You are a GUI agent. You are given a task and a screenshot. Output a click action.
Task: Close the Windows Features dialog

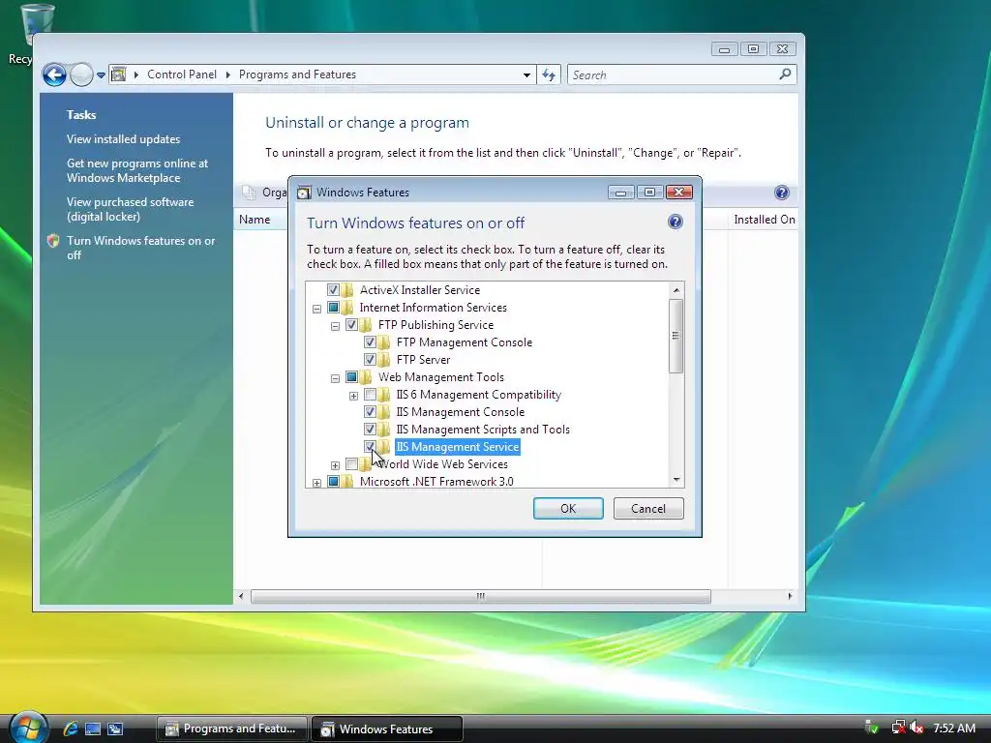click(678, 193)
